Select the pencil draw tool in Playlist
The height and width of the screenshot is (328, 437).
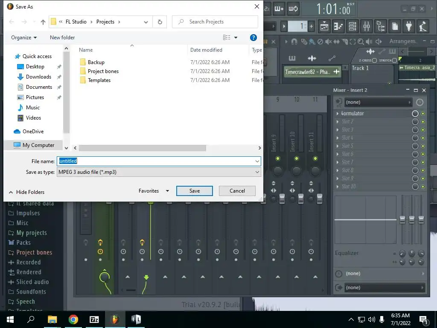point(304,41)
